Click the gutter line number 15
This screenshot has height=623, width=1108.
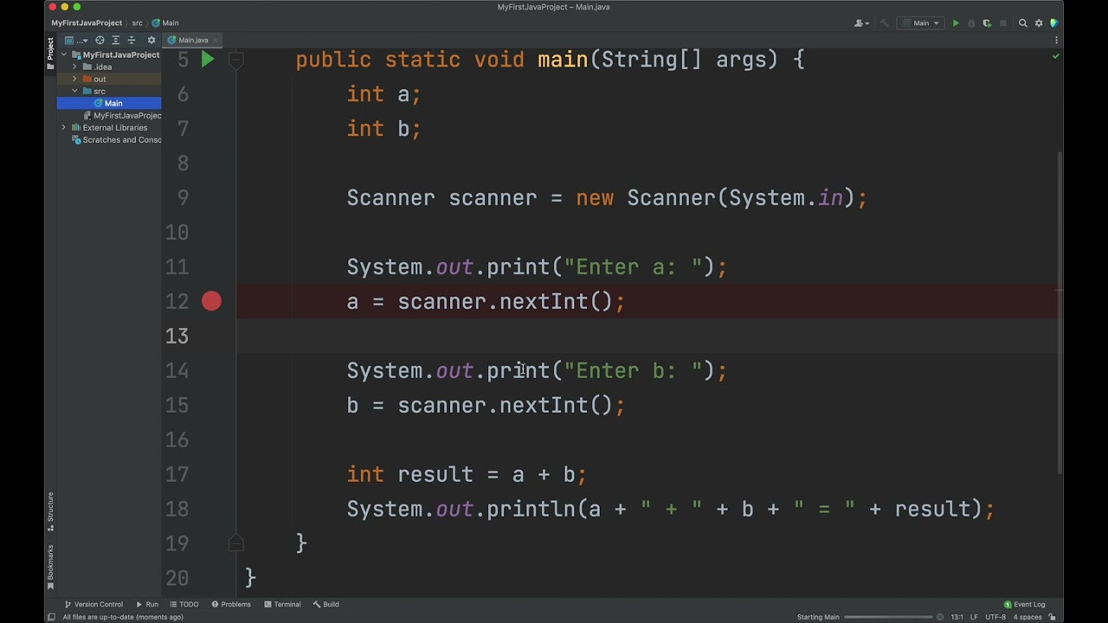(x=177, y=405)
